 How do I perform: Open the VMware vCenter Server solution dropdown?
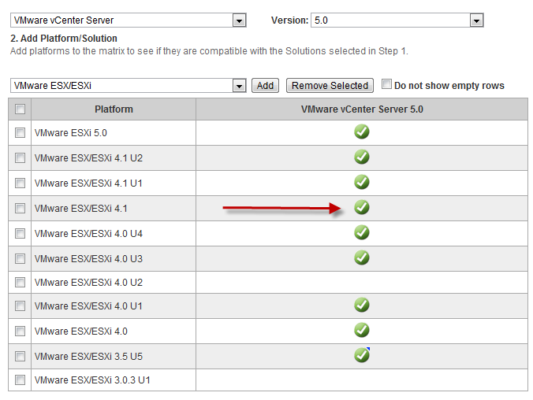(x=129, y=20)
